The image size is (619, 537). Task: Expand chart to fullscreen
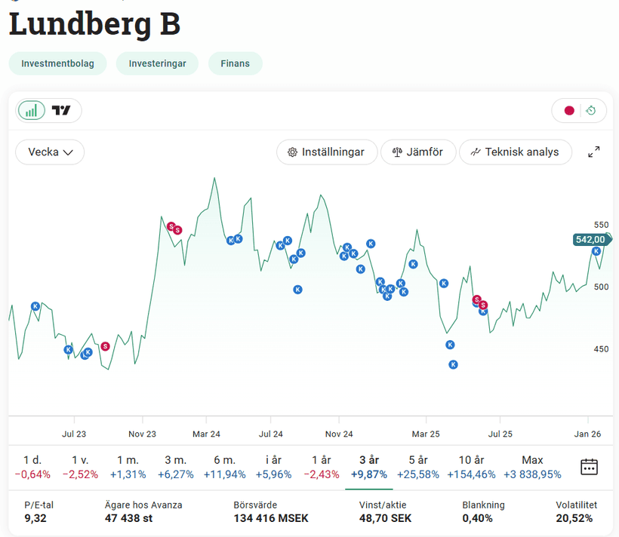pyautogui.click(x=594, y=152)
